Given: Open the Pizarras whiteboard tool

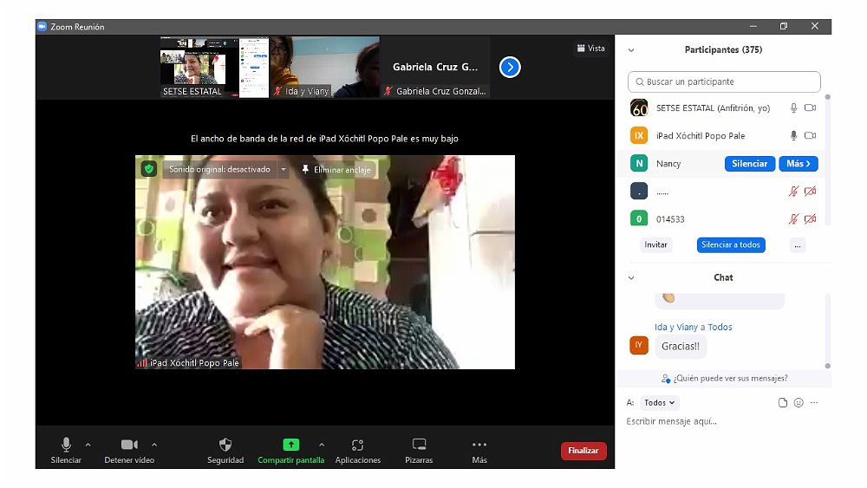Looking at the screenshot, I should 419,445.
